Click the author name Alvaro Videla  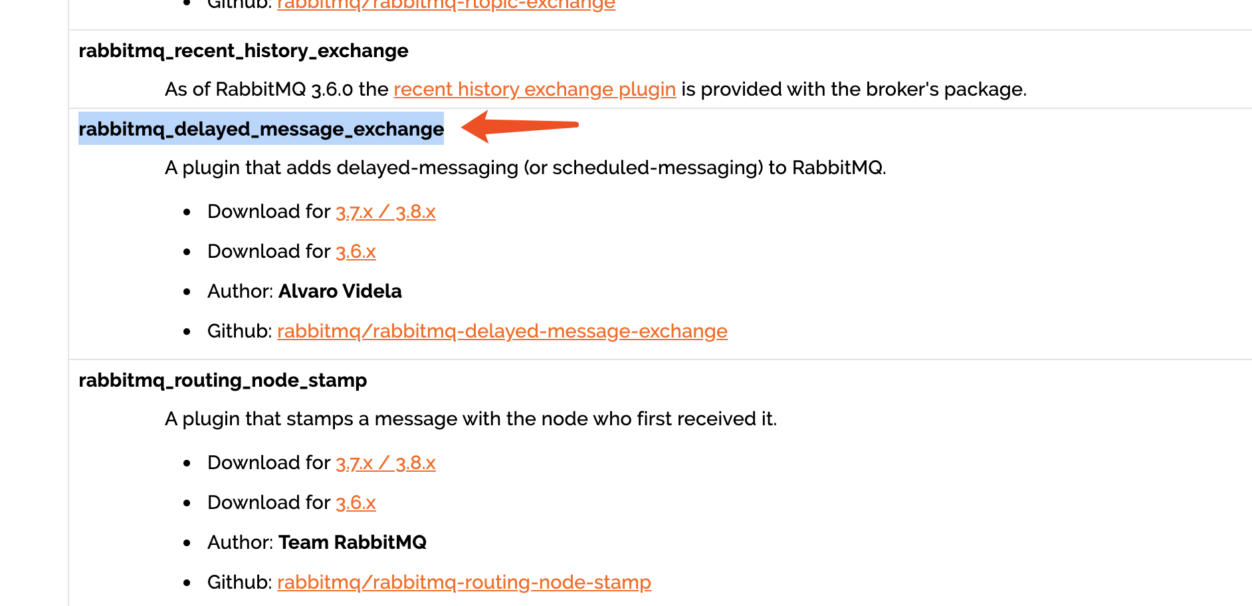coord(340,291)
